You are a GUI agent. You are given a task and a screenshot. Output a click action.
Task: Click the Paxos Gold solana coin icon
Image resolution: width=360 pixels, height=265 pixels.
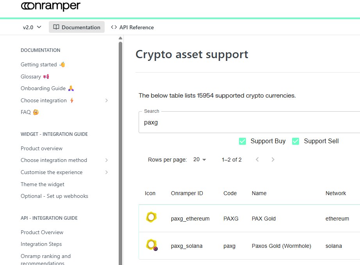pyautogui.click(x=151, y=245)
